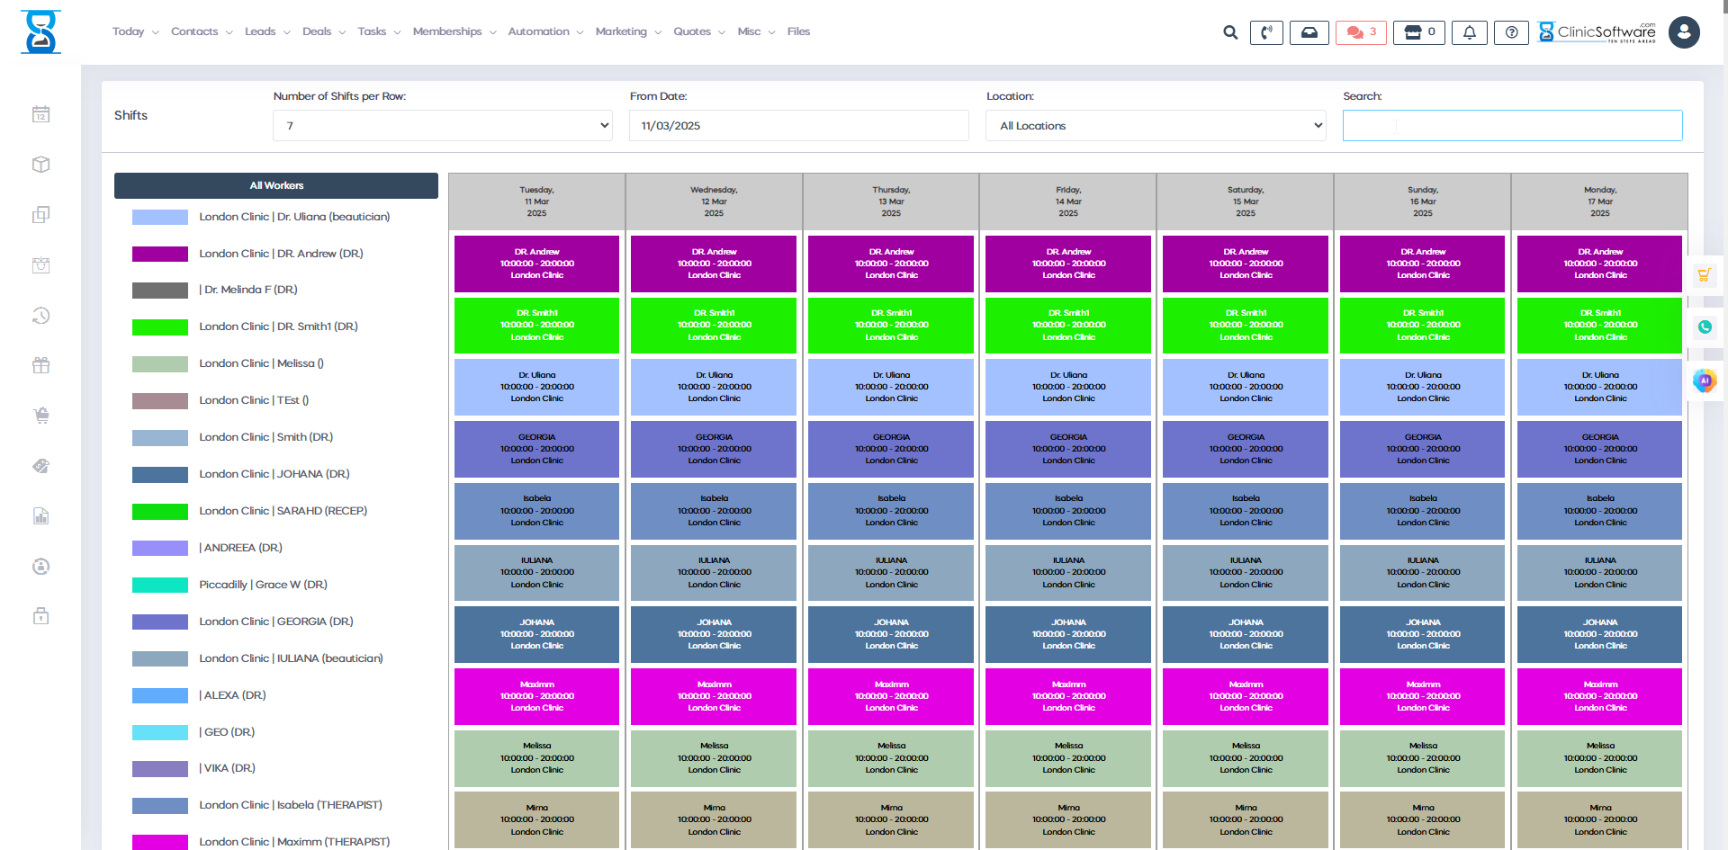Click the phone call icon in header
The image size is (1728, 850).
pos(1265,32)
